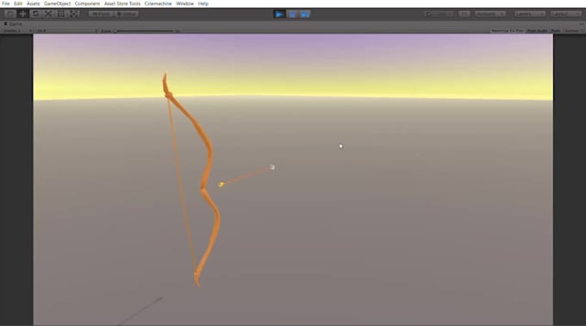Viewport: 586px width, 326px height.
Task: Click the Play button
Action: pyautogui.click(x=279, y=14)
